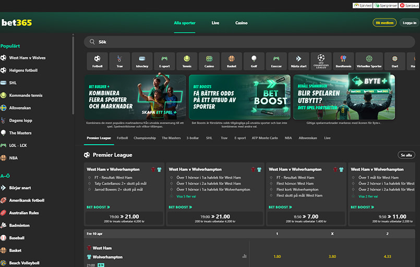420x267 pixels.
Task: Add the 7.00 Bet Boost odds
Action: [x=306, y=219]
